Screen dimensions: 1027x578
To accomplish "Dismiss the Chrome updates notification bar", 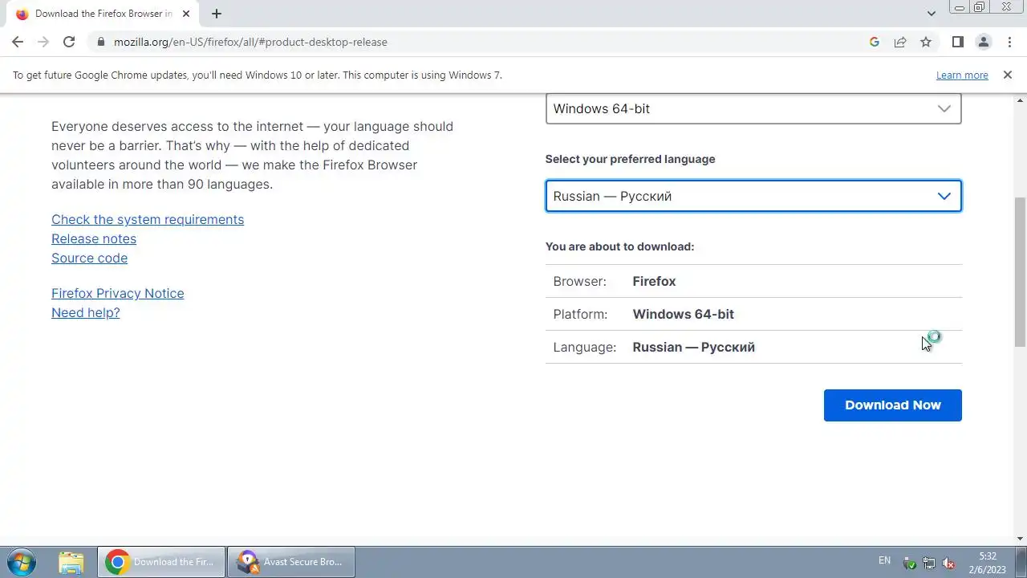I will tap(1007, 75).
